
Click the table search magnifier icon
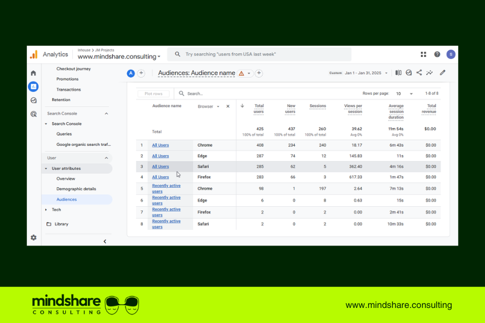tap(182, 93)
